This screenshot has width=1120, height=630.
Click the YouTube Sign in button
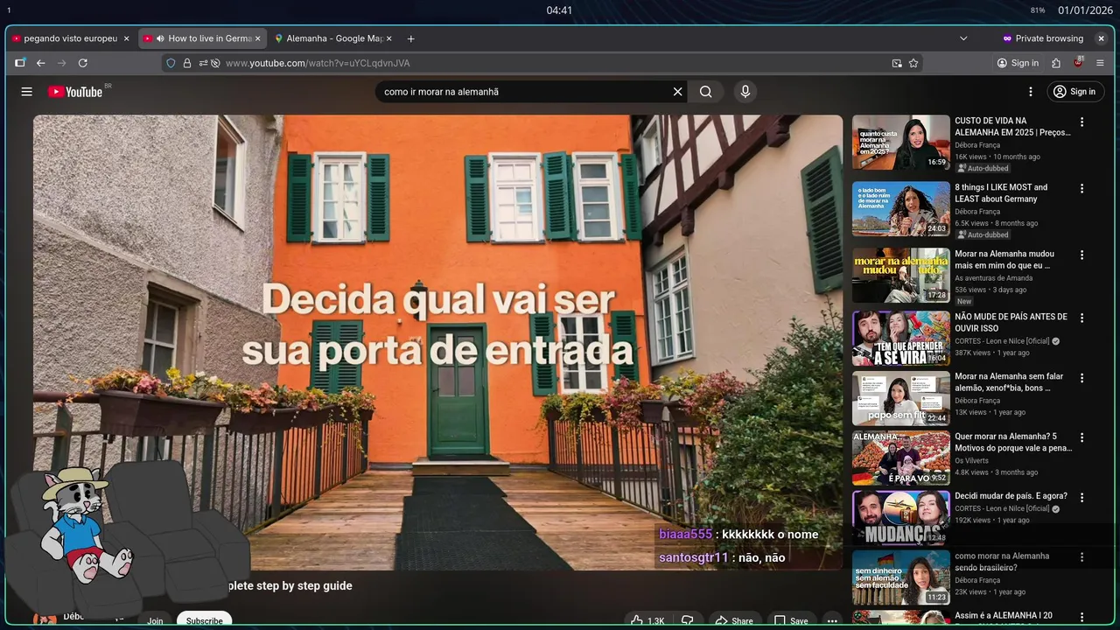pos(1075,92)
